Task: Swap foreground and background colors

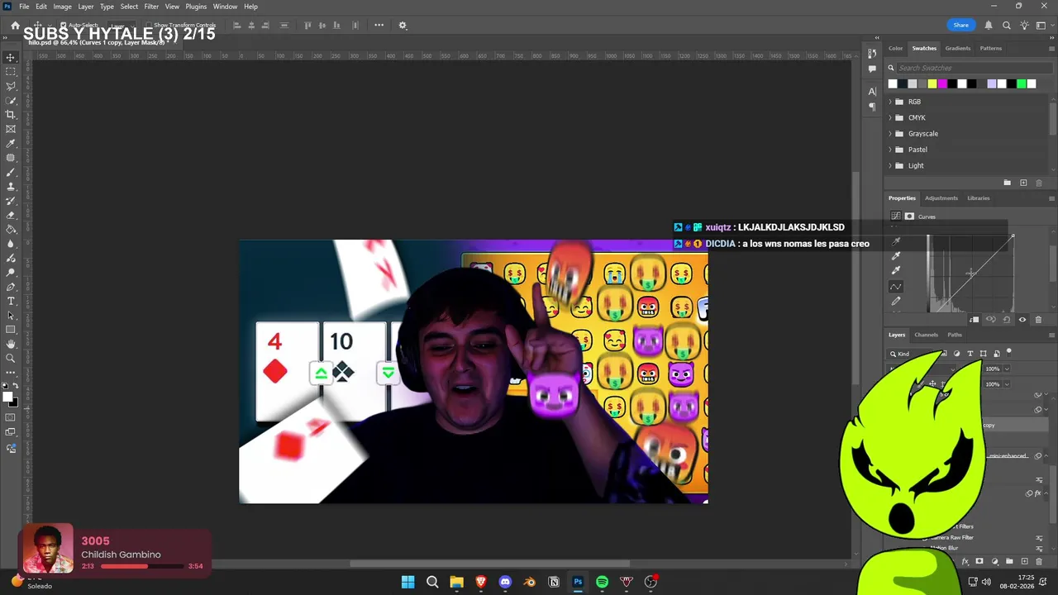Action: coord(16,386)
